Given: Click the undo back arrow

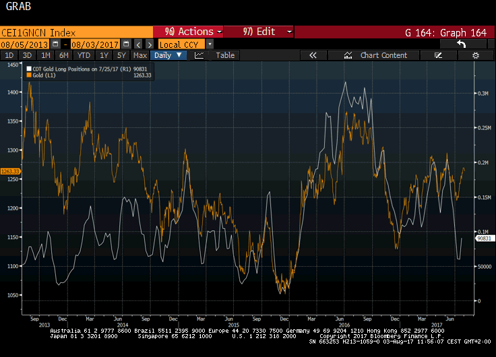Looking at the screenshot, I should 462,44.
